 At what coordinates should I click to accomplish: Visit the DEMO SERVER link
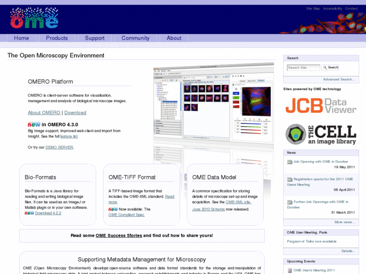click(59, 147)
